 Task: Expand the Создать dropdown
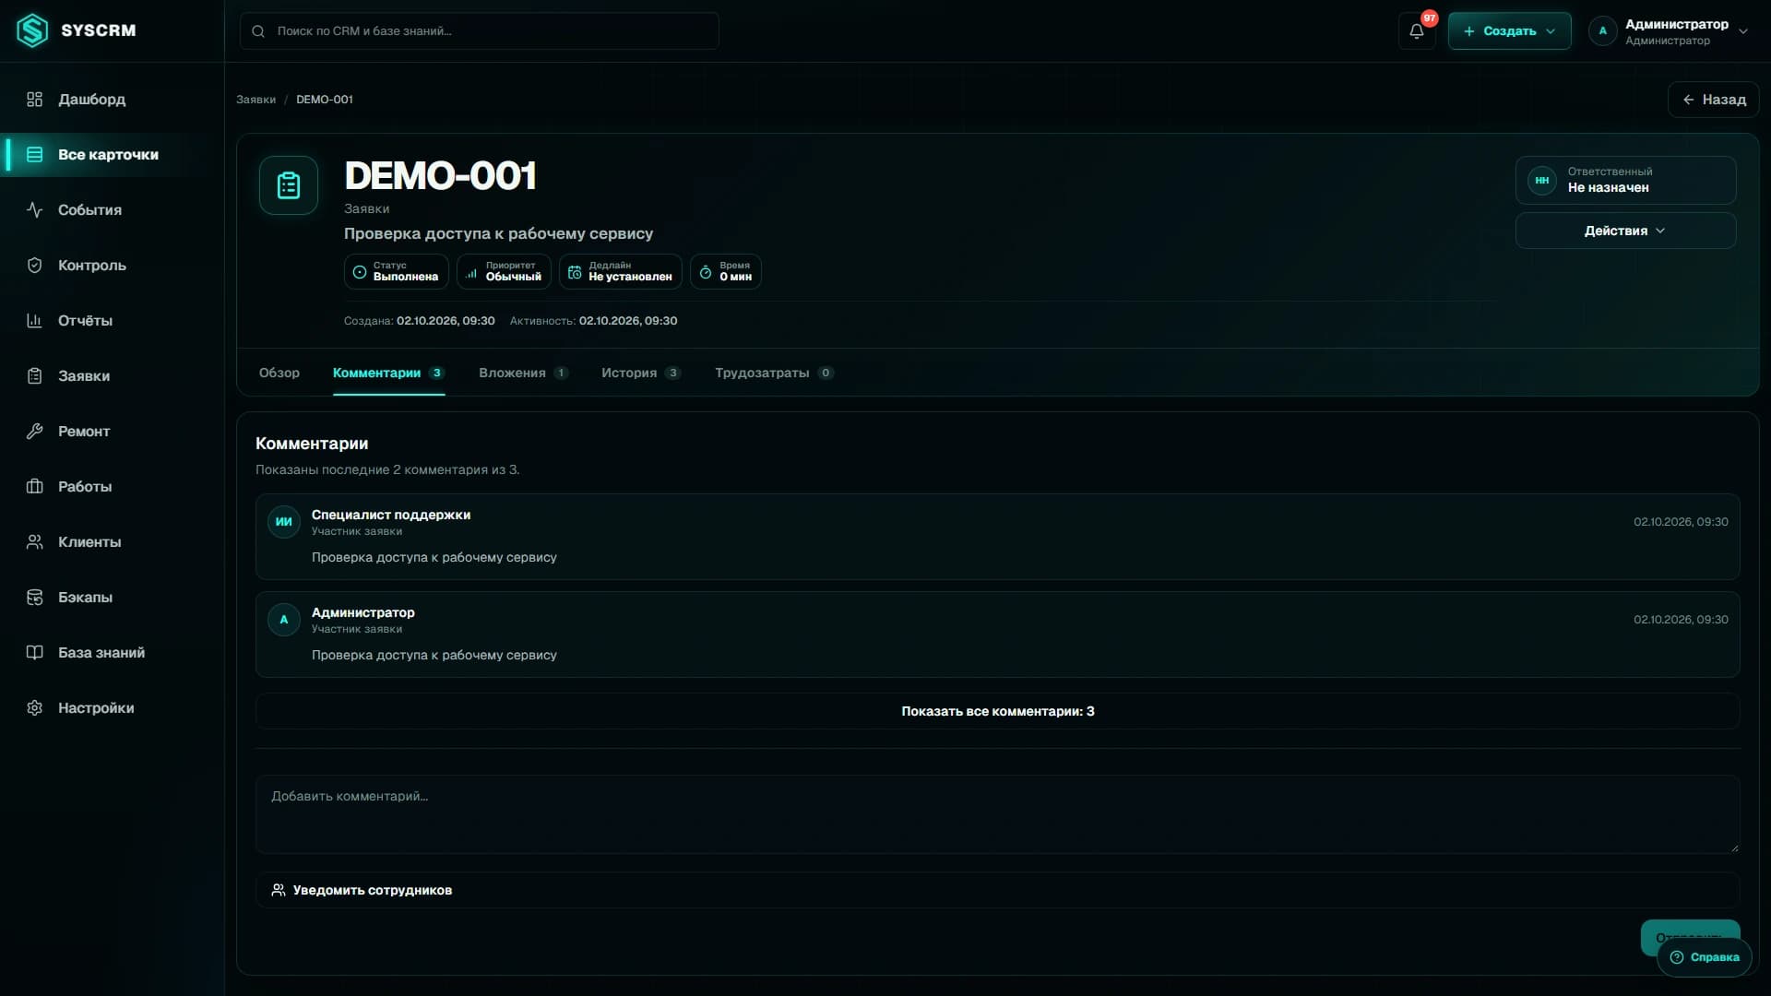[x=1509, y=31]
